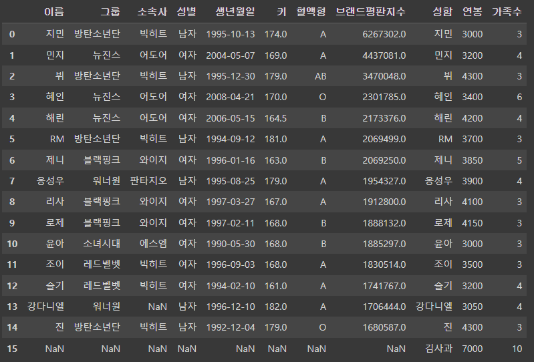This screenshot has height=362, width=534.
Task: Click the 성별 column header
Action: [x=186, y=12]
